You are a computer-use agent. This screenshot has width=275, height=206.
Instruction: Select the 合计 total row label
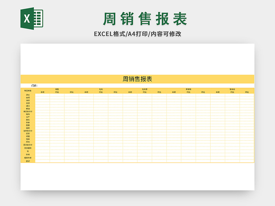28,161
